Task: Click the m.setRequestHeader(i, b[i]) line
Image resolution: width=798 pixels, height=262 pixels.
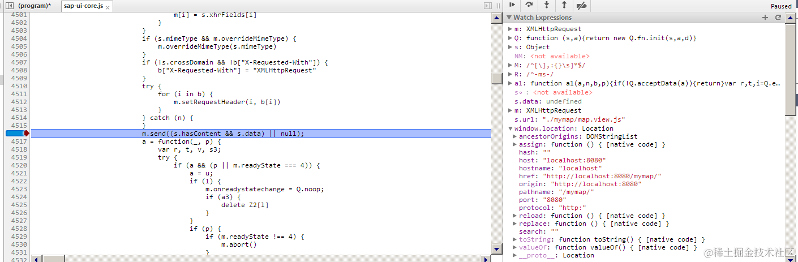Action: [x=227, y=102]
